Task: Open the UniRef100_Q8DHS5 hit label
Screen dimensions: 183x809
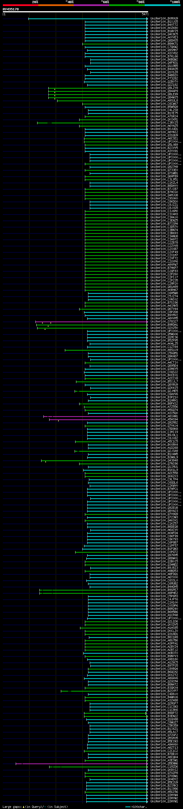Action: point(164,40)
